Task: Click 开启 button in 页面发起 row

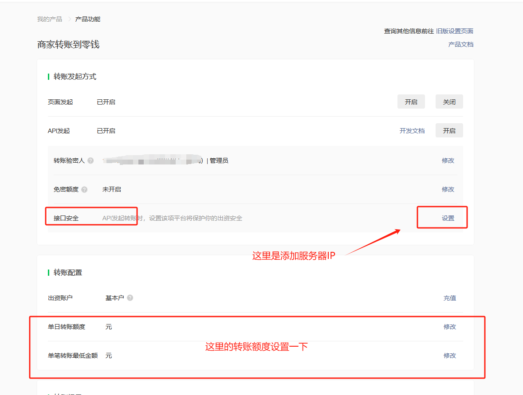Action: 411,102
